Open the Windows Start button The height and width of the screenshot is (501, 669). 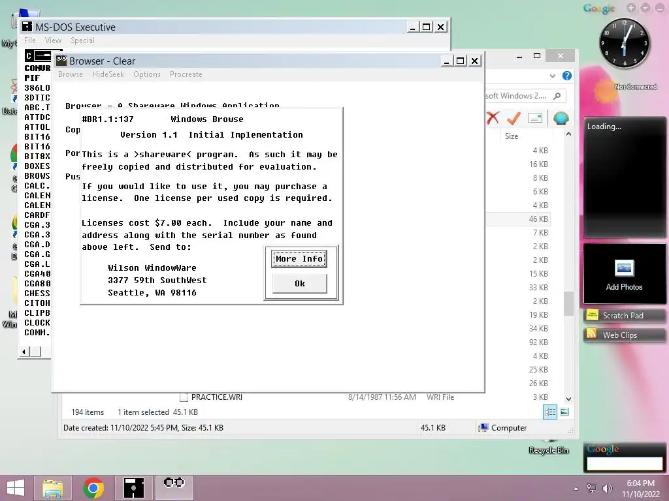[x=16, y=488]
